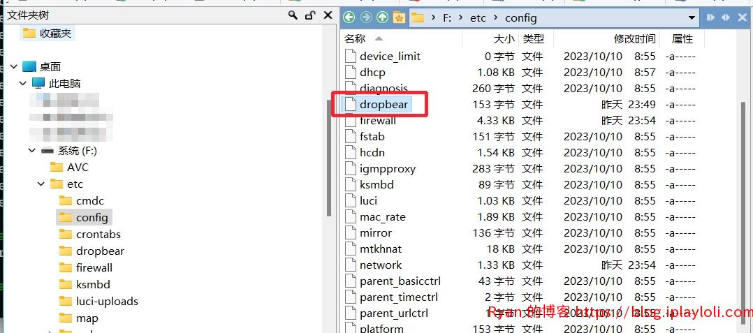753x333 pixels.
Task: Sort by 名称 column header
Action: click(355, 39)
